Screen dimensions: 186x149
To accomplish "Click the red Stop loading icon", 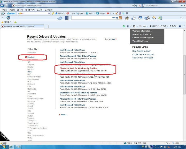I will [140, 6].
